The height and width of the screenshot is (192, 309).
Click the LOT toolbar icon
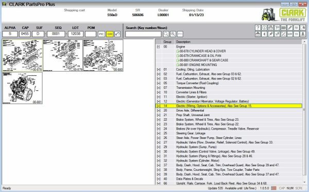click(x=290, y=34)
